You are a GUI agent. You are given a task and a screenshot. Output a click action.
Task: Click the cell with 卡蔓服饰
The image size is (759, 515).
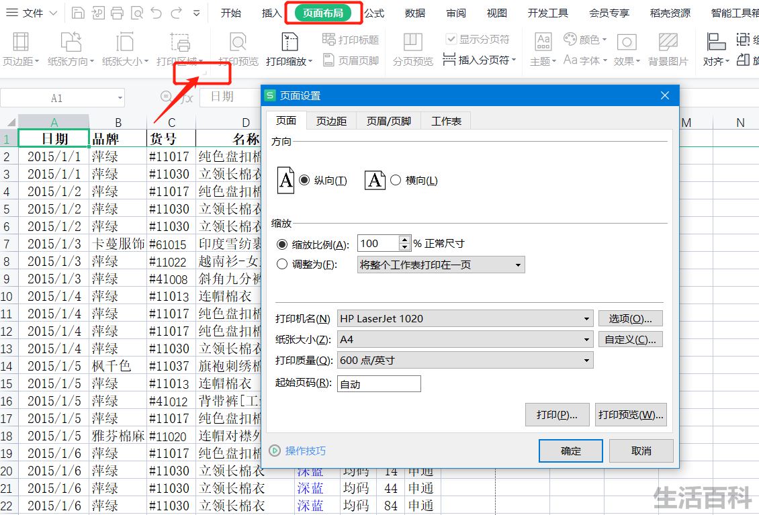[x=118, y=244]
